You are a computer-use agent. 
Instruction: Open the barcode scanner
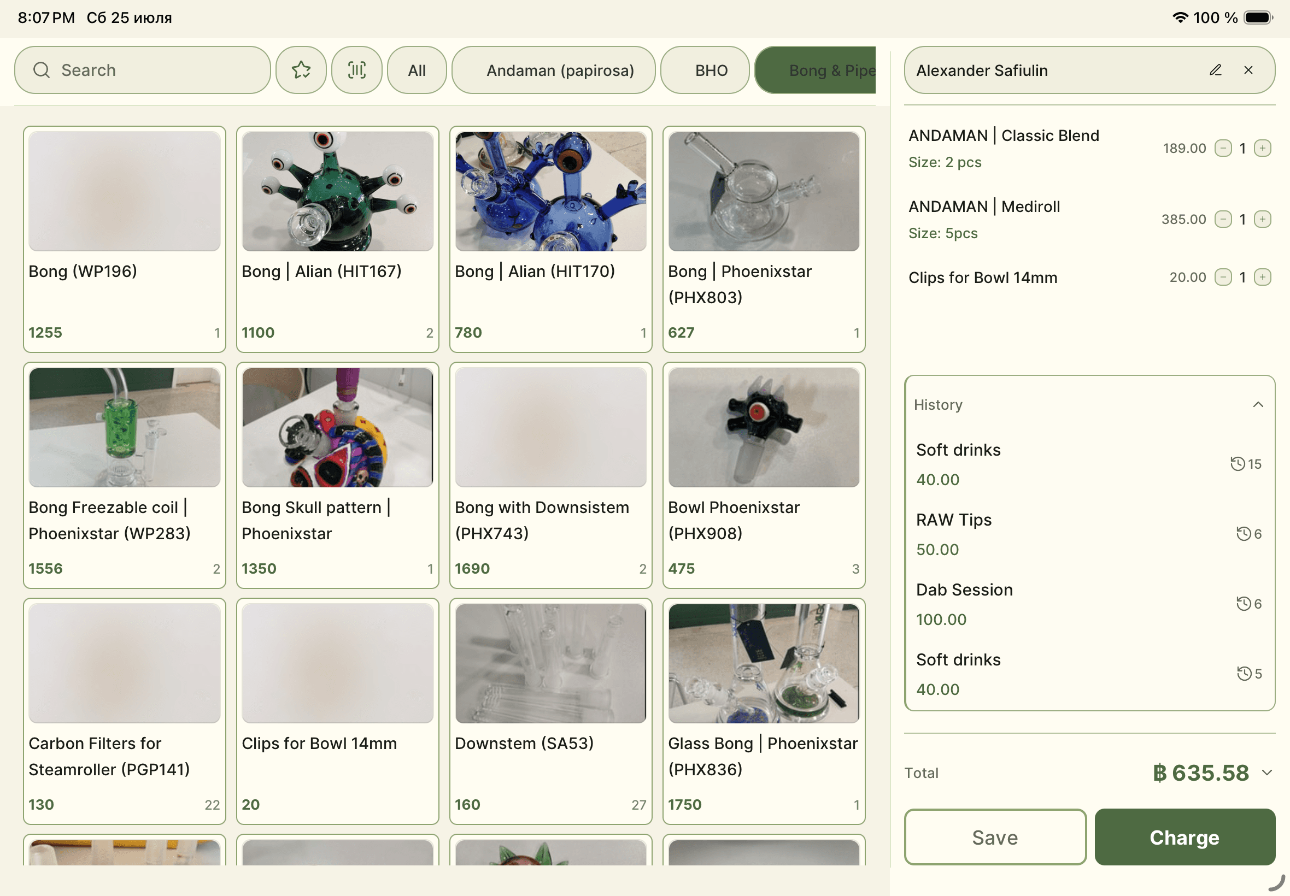tap(356, 70)
